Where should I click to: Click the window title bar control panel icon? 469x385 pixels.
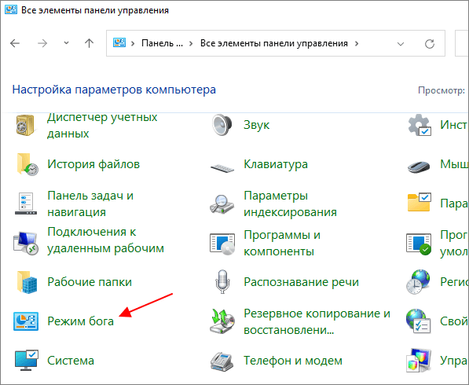[x=11, y=9]
